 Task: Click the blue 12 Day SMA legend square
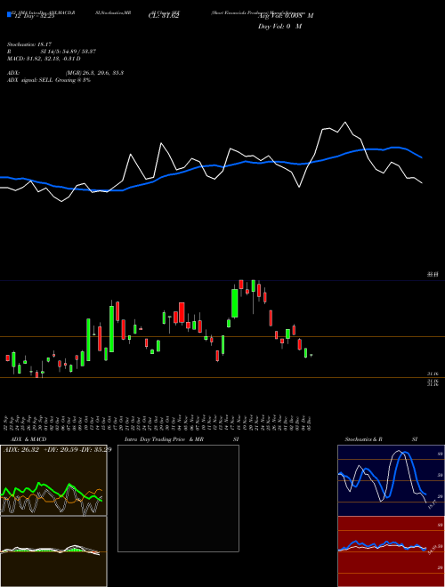pos(9,14)
